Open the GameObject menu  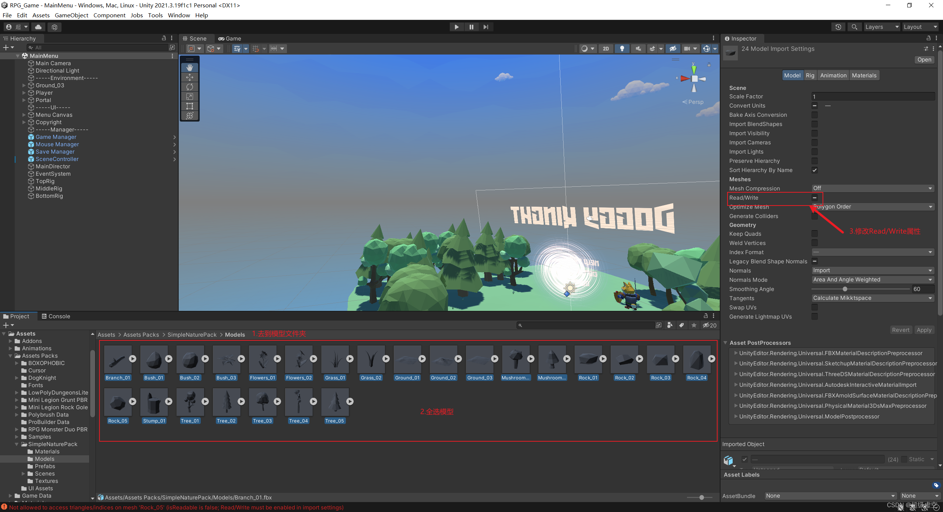71,15
